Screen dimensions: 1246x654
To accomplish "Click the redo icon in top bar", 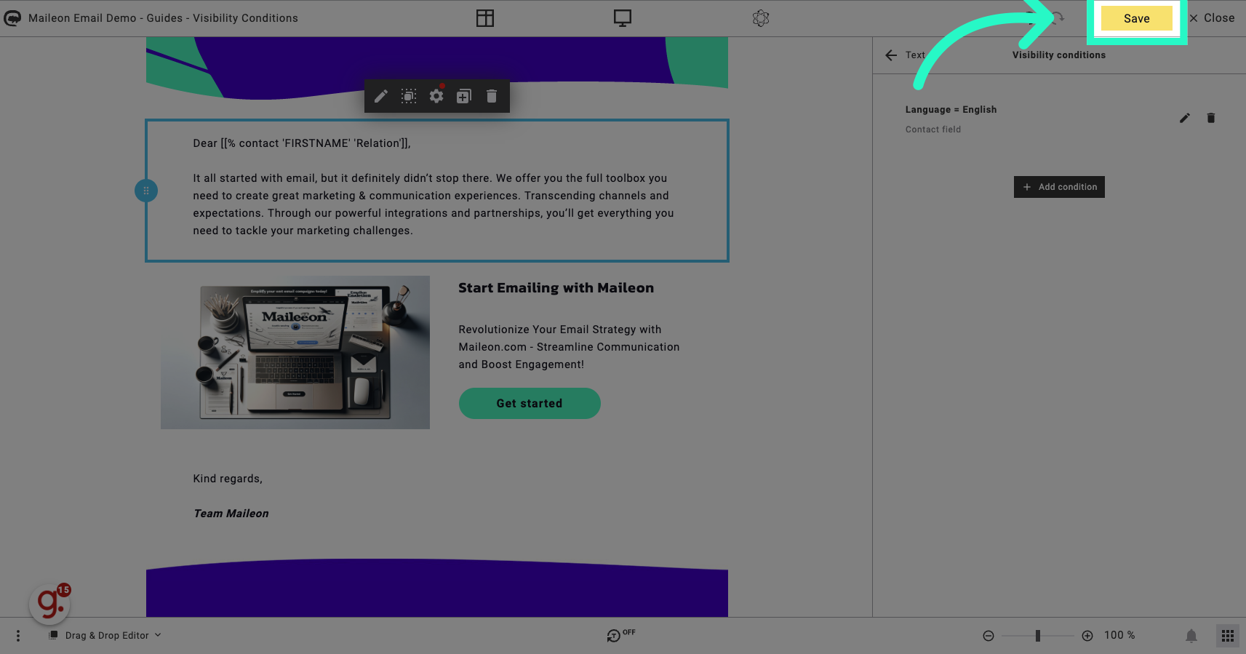I will pyautogui.click(x=1057, y=18).
